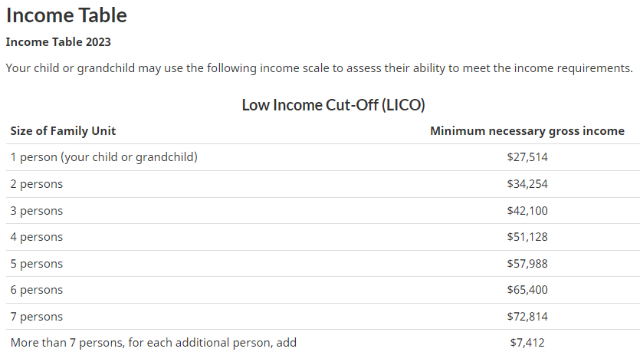
Task: Click the $34,254 income value
Action: [x=527, y=184]
